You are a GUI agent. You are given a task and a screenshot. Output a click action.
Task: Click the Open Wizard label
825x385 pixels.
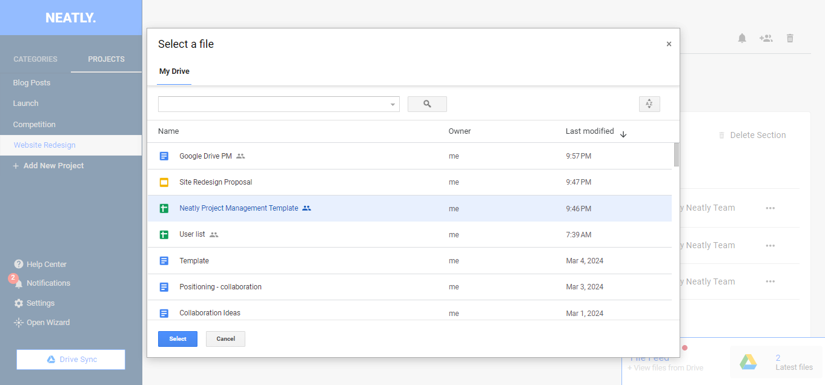(x=48, y=323)
